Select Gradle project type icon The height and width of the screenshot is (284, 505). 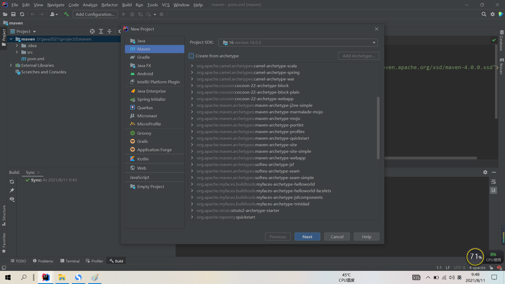pos(133,57)
